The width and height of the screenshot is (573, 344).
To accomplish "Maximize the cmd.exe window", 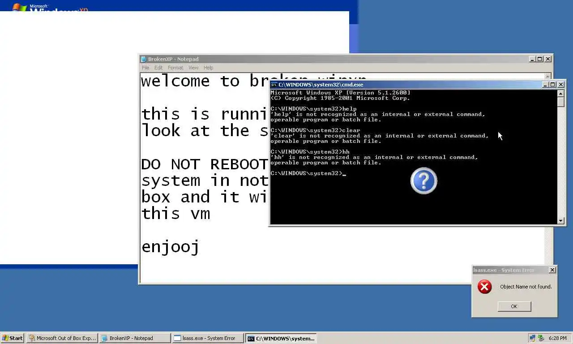I will click(553, 85).
